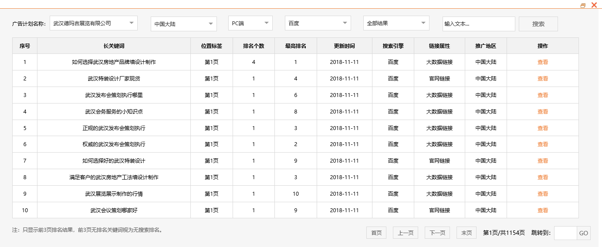The image size is (602, 247).
Task: Click 查看 for 武汉特装设计厂家现货
Action: pyautogui.click(x=543, y=79)
